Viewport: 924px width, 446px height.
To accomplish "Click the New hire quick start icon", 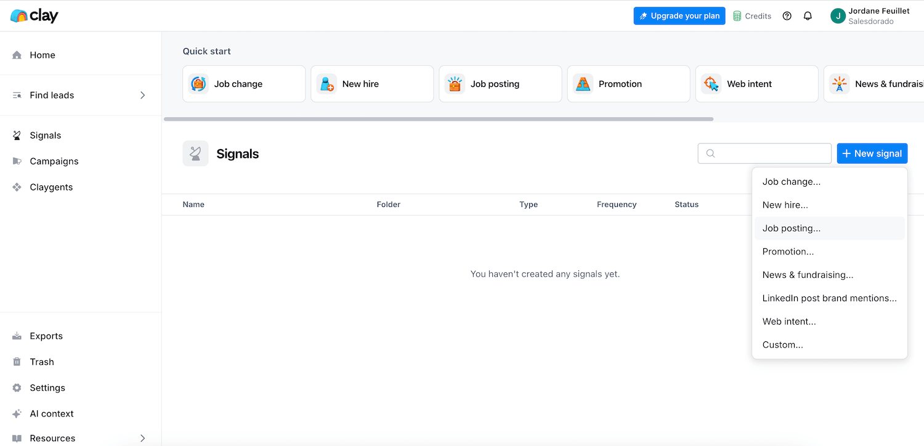I will [326, 84].
